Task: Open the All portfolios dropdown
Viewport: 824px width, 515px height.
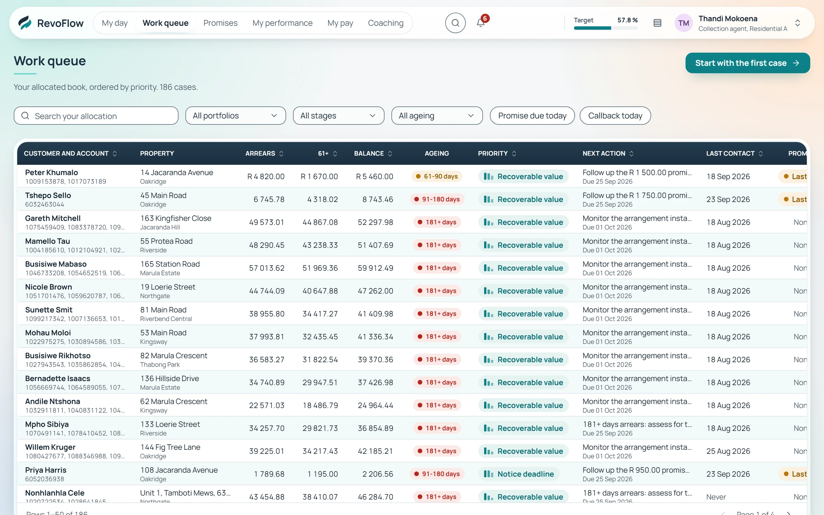Action: coord(236,116)
